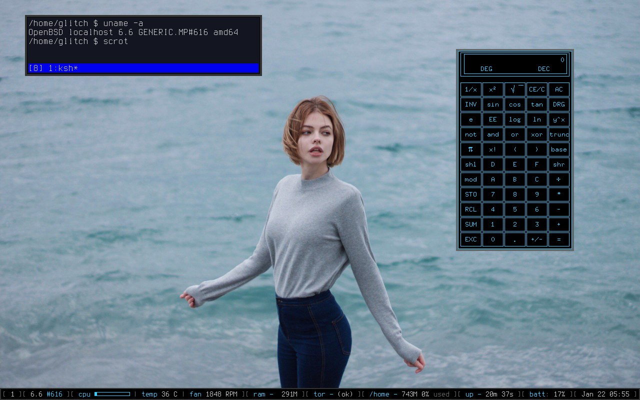
Task: Click the digit 6 button
Action: (537, 209)
